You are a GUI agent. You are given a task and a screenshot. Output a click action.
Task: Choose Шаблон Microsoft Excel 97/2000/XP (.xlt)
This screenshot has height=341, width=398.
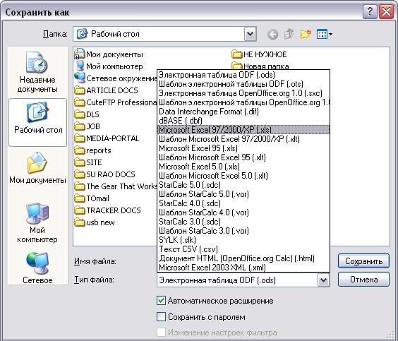click(x=243, y=139)
